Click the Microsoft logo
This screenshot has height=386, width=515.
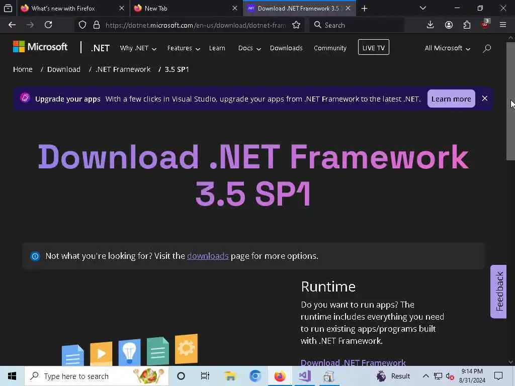[40, 47]
